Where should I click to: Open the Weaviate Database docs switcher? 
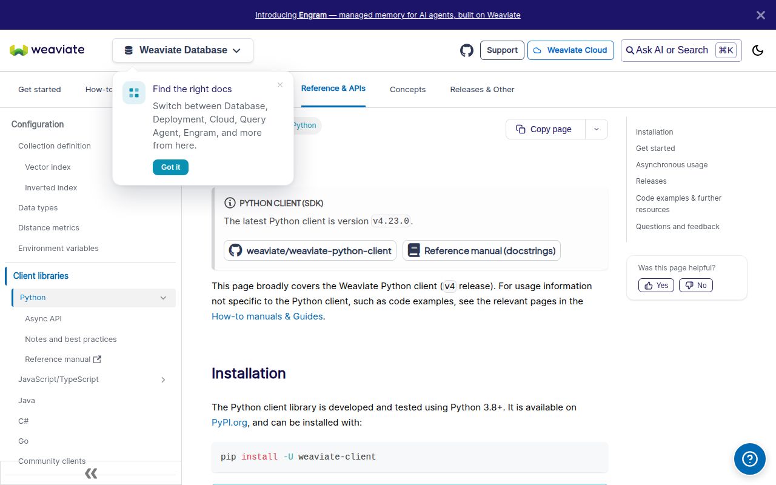coord(182,50)
